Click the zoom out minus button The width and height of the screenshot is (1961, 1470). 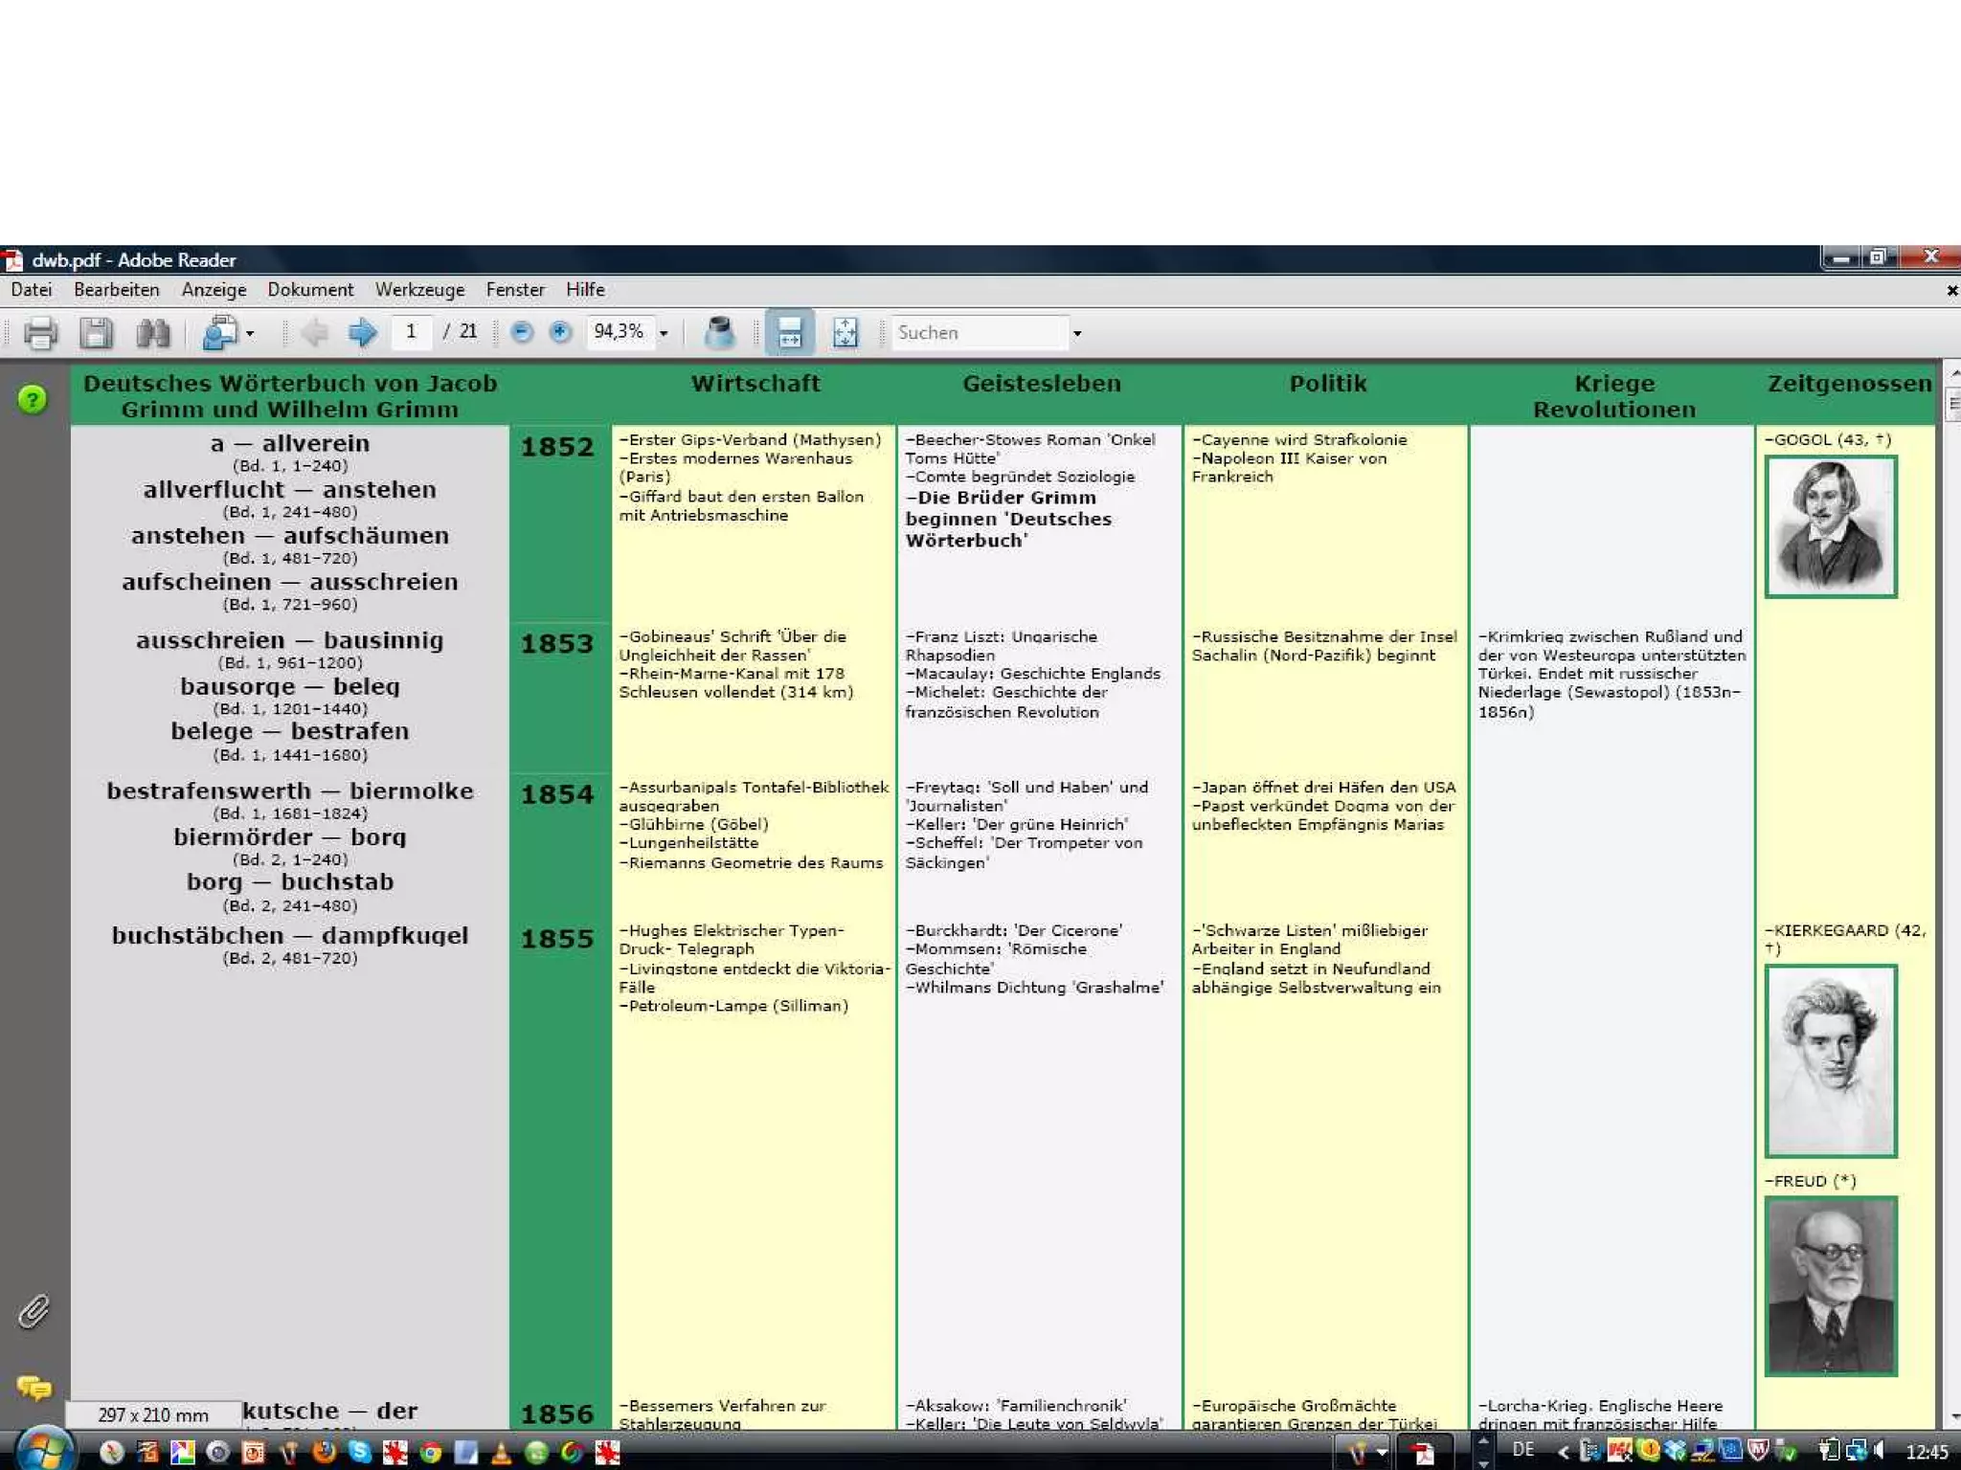(522, 332)
